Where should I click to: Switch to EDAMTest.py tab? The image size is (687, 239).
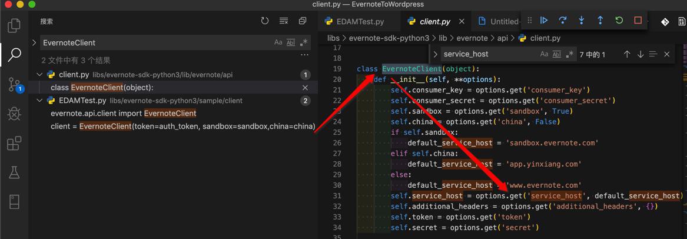coord(360,21)
